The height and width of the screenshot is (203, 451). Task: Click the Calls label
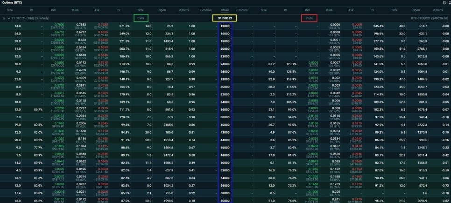(x=141, y=18)
